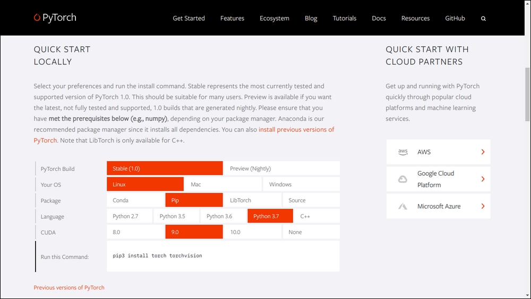Image resolution: width=531 pixels, height=299 pixels.
Task: Open the Previous versions of PyTorch link
Action: 69,287
